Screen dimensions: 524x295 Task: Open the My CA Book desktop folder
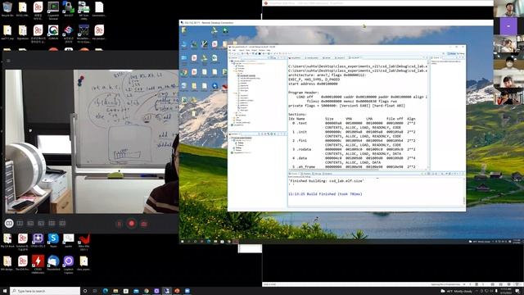coord(7,240)
